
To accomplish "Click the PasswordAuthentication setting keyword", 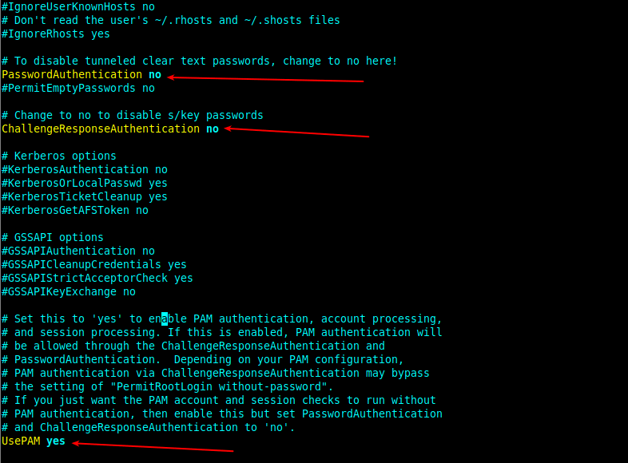I will pyautogui.click(x=72, y=74).
